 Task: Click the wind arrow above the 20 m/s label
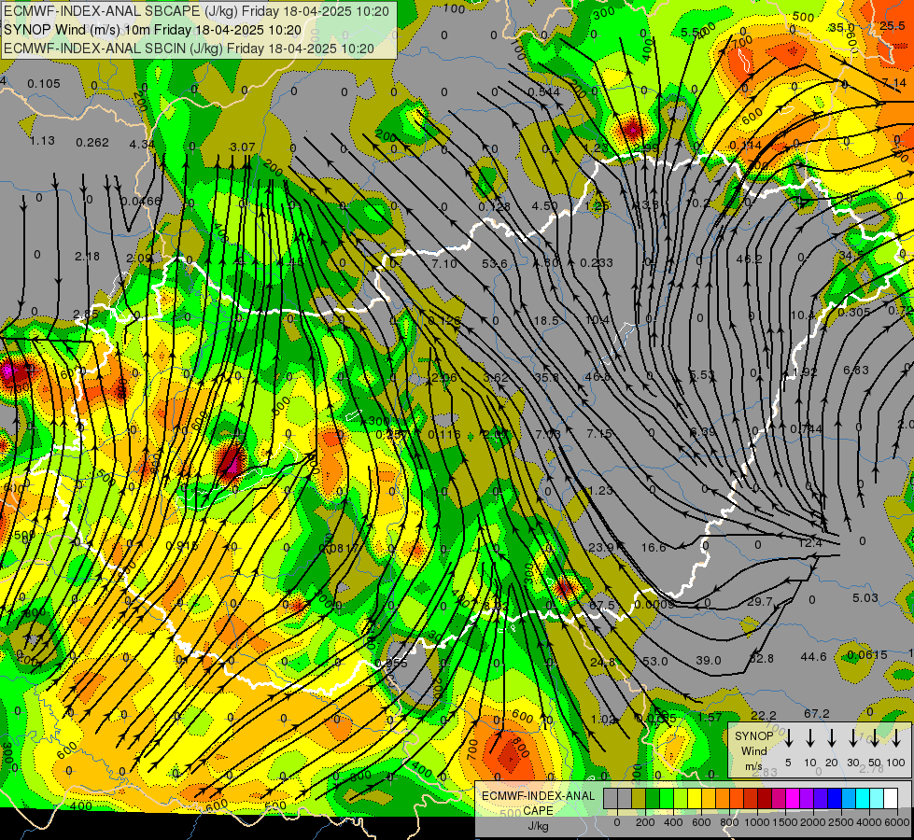click(x=832, y=738)
